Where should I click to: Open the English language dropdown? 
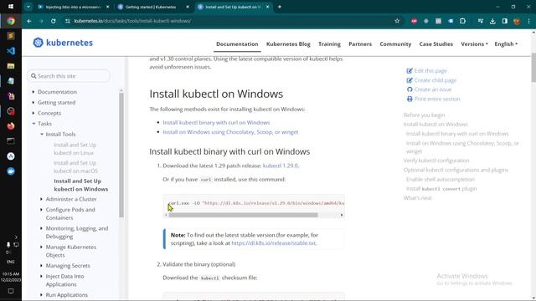(x=506, y=44)
